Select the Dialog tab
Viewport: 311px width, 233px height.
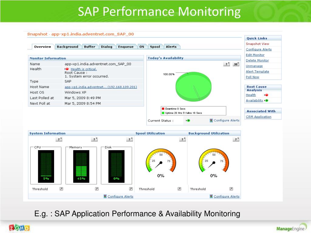click(107, 47)
